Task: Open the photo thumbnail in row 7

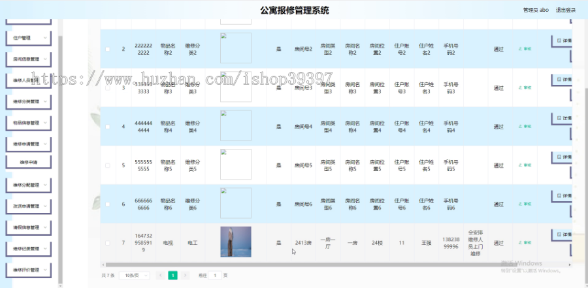Action: 235,242
